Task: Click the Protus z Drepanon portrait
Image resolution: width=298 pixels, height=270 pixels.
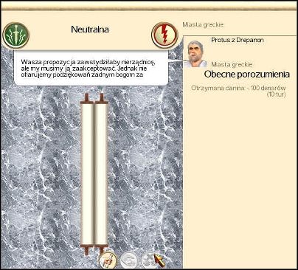Action: [196, 54]
